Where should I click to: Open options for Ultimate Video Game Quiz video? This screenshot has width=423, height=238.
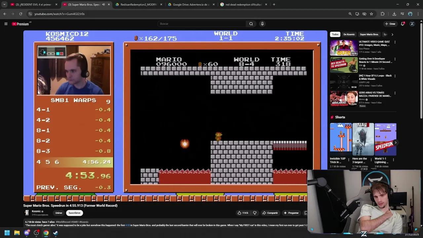pos(395,42)
